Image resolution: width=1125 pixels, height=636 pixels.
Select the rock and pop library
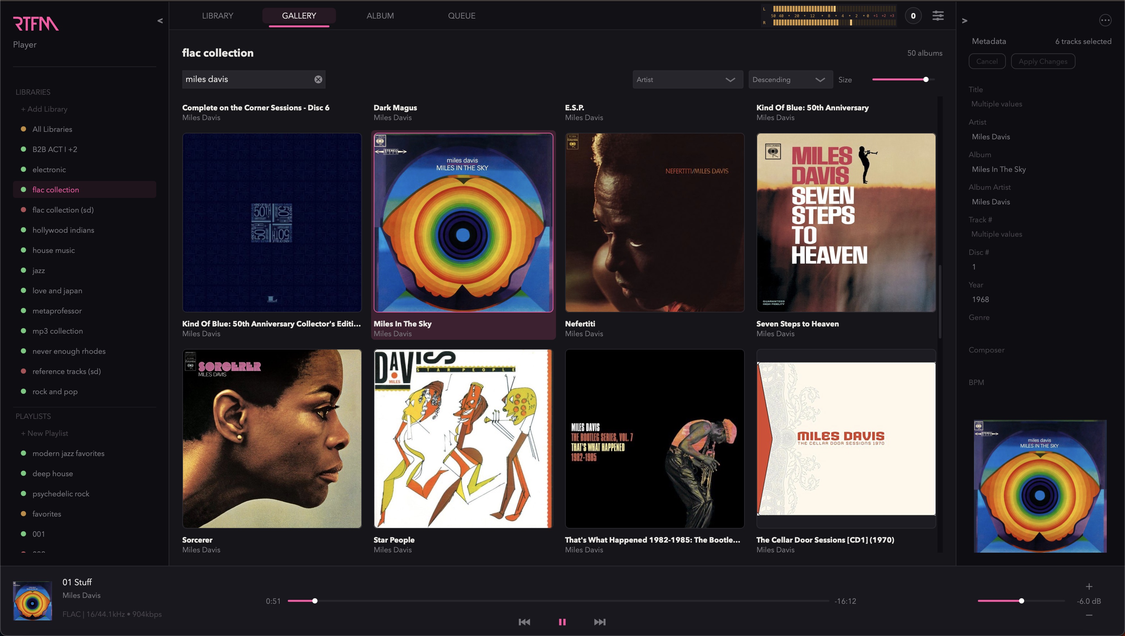(x=85, y=391)
